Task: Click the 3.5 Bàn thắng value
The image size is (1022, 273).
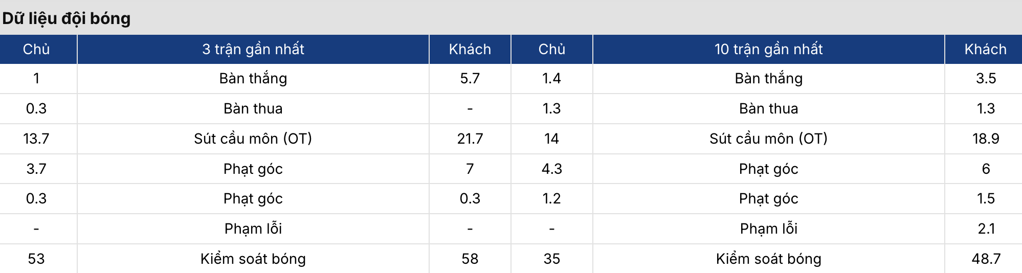Action: click(x=986, y=78)
